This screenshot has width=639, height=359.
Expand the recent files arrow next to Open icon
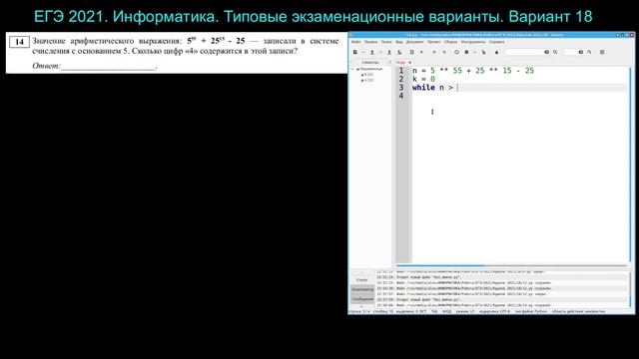[x=380, y=52]
